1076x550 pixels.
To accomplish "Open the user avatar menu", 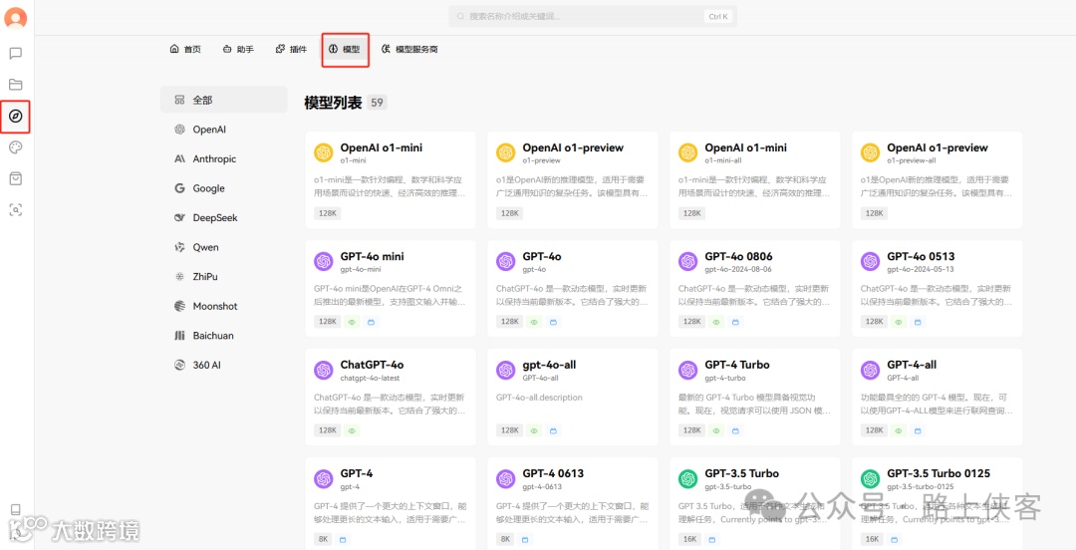I will 16,19.
